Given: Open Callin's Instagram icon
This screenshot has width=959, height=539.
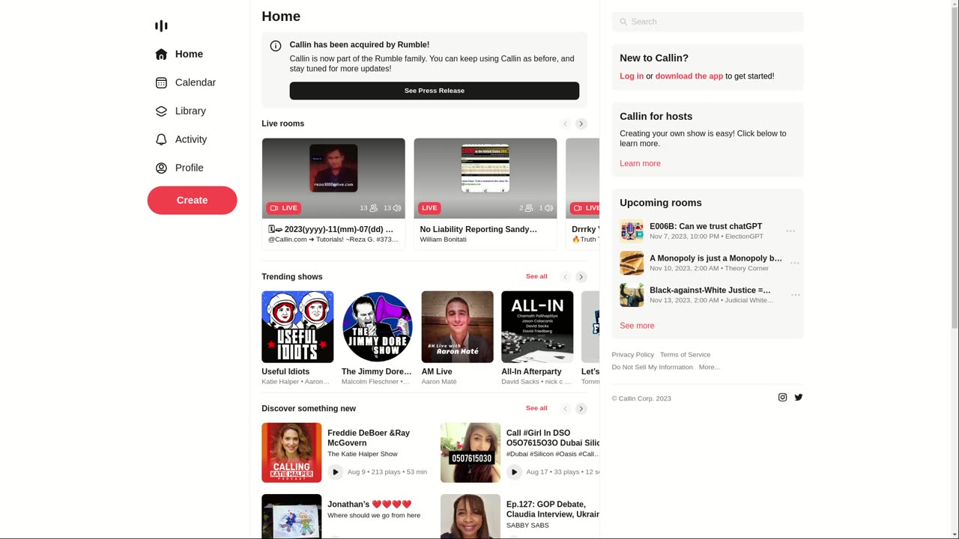Looking at the screenshot, I should click(782, 398).
